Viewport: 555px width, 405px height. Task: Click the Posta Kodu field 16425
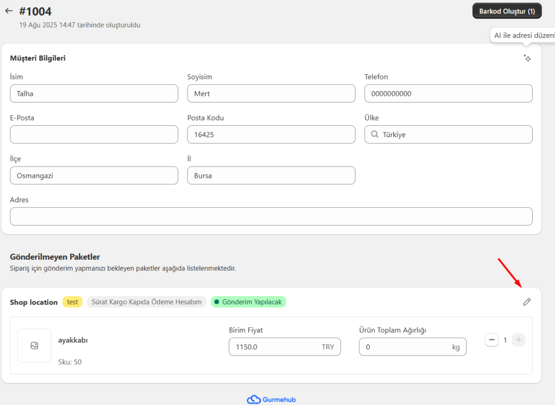(271, 134)
